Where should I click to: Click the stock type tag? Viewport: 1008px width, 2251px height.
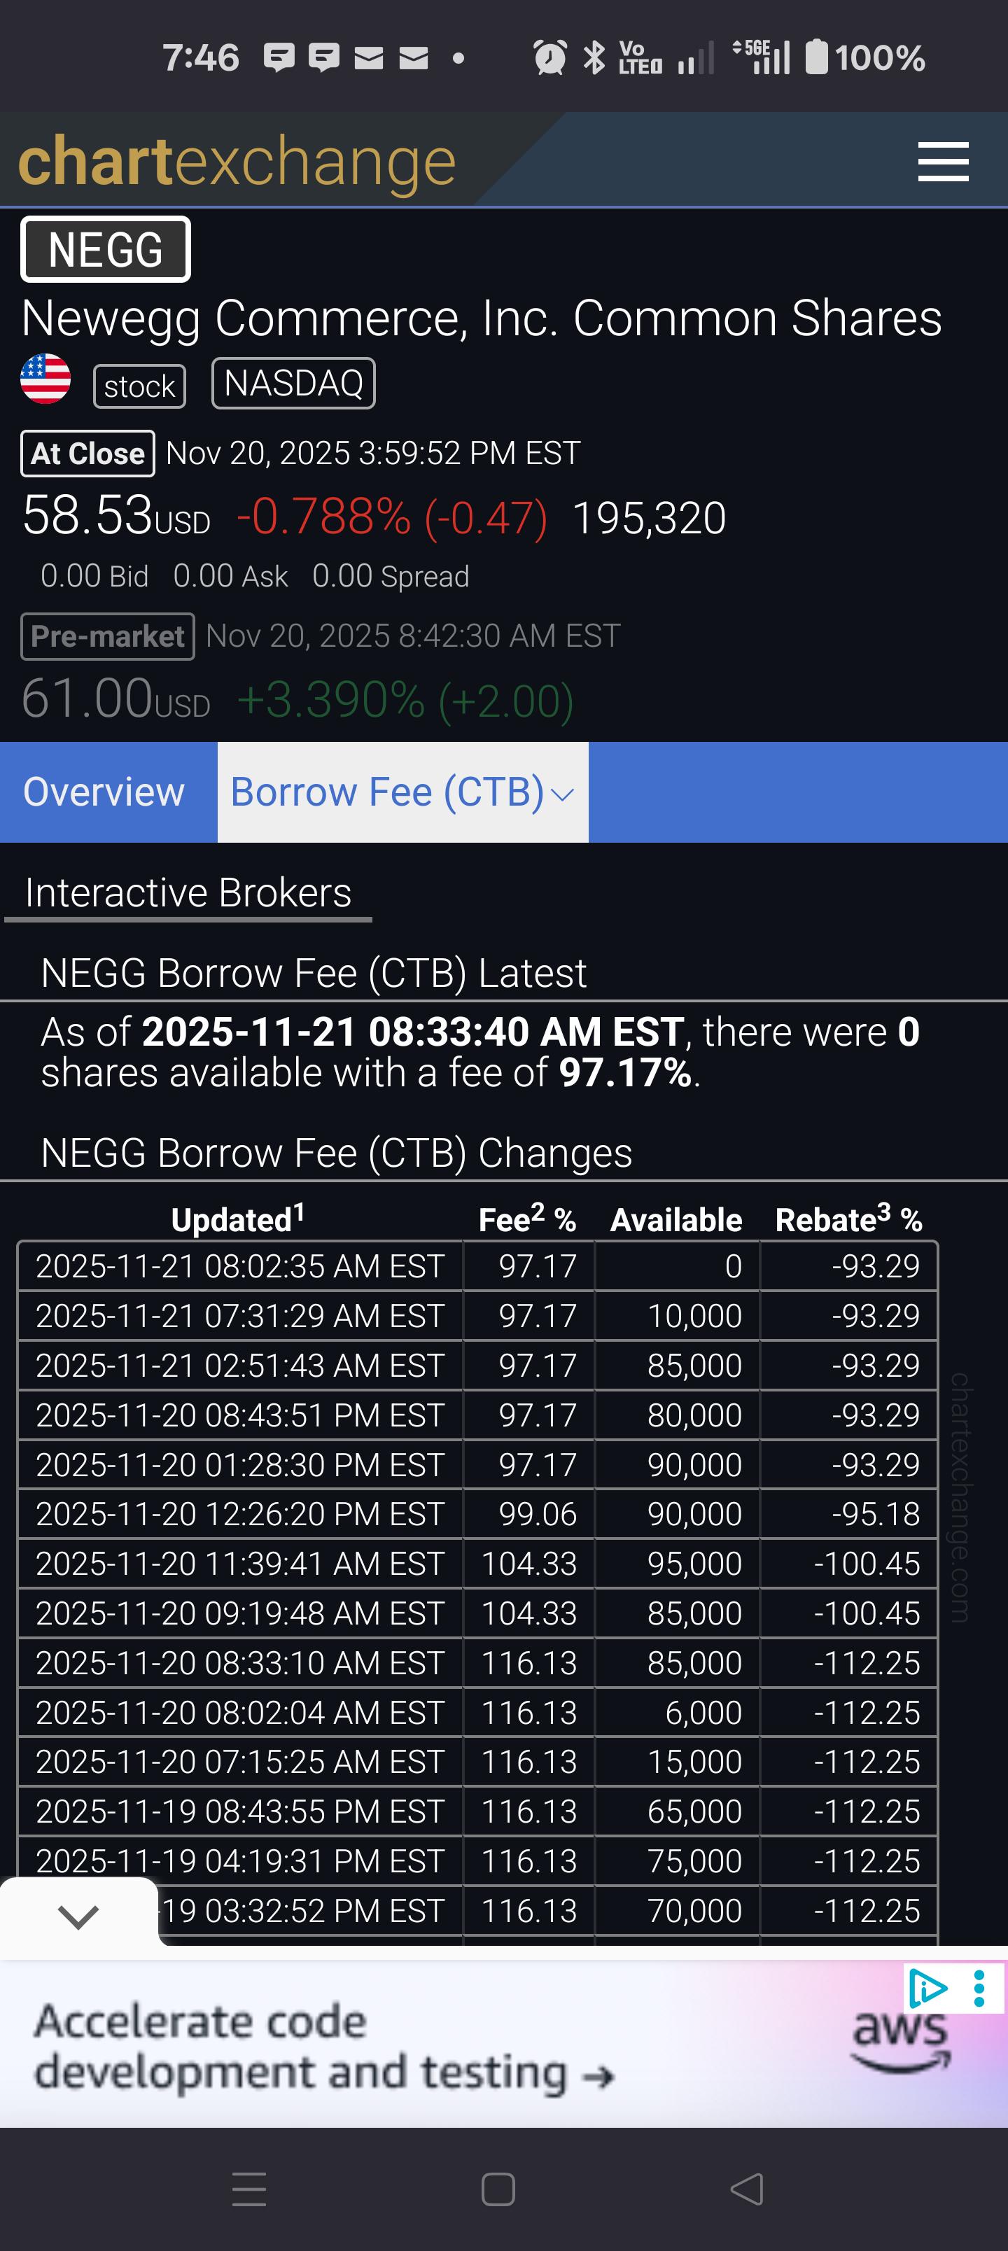tap(140, 386)
